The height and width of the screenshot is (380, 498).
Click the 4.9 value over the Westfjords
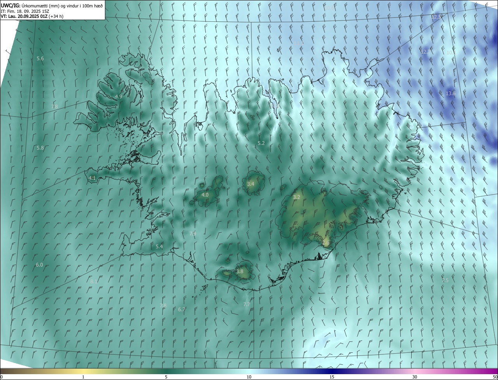(119, 96)
